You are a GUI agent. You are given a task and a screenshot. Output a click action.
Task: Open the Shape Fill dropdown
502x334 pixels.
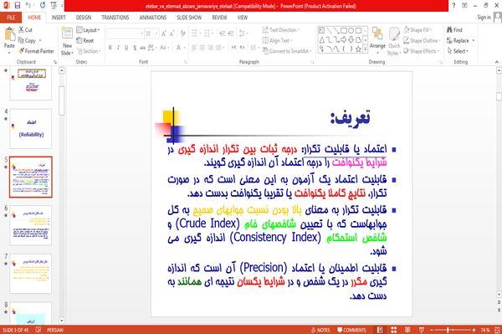pos(417,30)
